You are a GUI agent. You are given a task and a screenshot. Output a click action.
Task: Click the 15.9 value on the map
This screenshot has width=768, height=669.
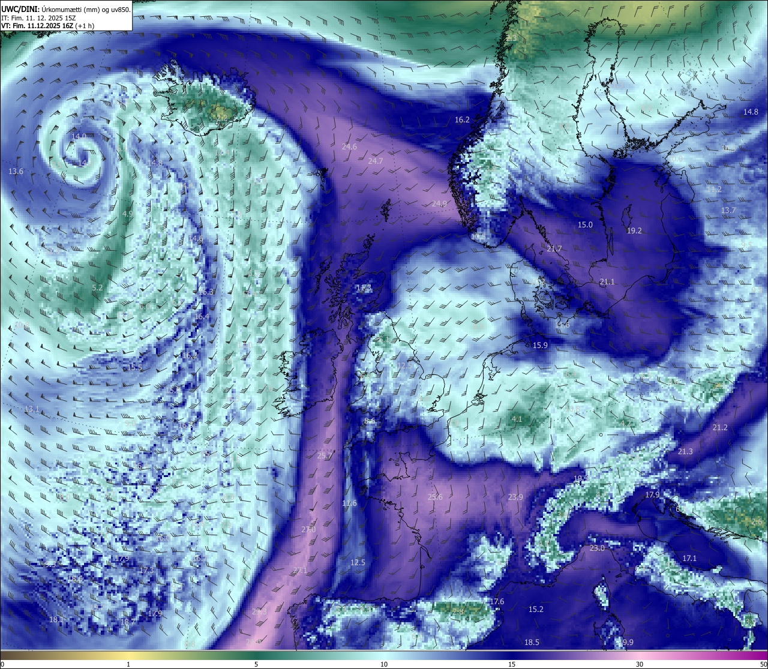pos(541,345)
